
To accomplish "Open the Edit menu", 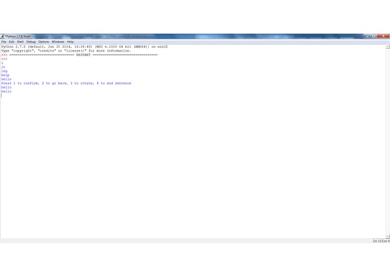I will coord(11,41).
